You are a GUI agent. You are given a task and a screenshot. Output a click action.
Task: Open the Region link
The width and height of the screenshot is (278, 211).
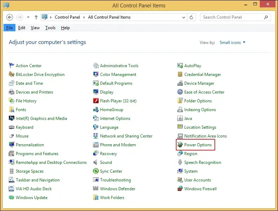point(191,153)
